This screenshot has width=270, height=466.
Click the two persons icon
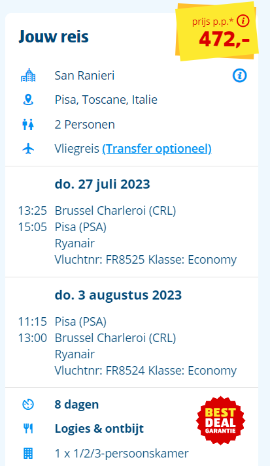tap(28, 124)
